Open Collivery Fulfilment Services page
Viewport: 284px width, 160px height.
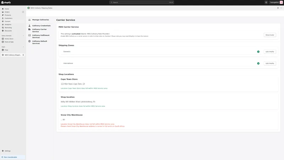(41, 36)
